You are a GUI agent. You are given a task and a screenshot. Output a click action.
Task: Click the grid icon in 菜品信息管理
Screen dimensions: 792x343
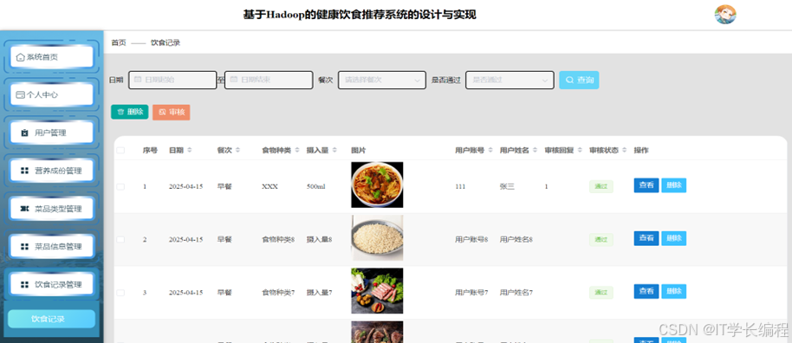click(x=24, y=247)
